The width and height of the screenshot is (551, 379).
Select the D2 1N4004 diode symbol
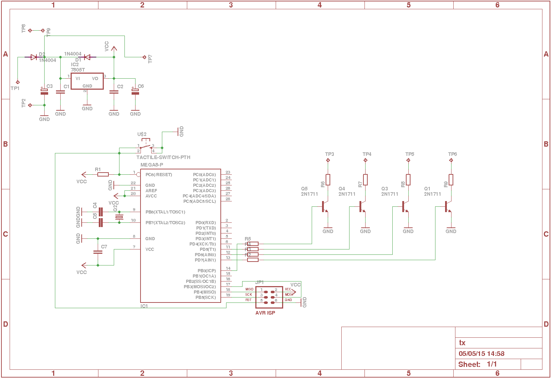pyautogui.click(x=34, y=57)
